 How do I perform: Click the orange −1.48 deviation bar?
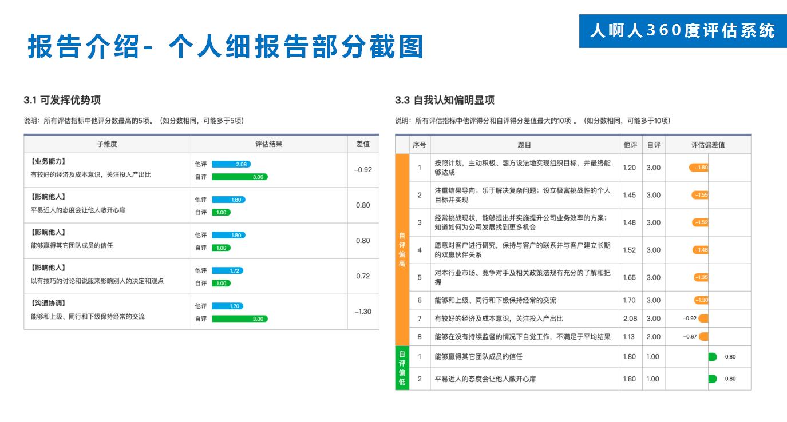[x=701, y=250]
